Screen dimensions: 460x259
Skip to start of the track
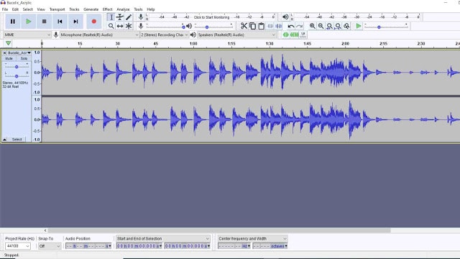(60, 22)
